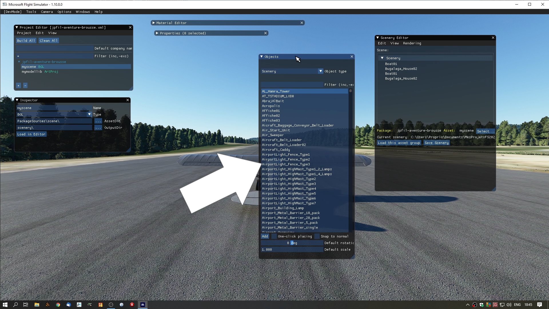Click the AssetDir browse ellipsis button
549x309 pixels.
coord(98,121)
